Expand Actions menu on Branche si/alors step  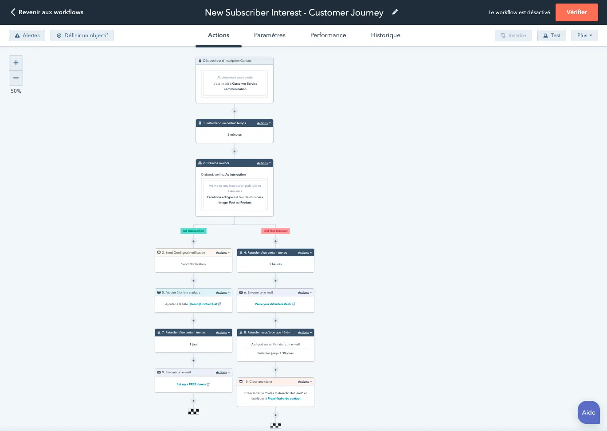[264, 163]
